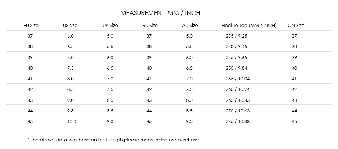Click the MEASUREMENT MM / INCH title
The image size is (338, 149).
(x=160, y=13)
